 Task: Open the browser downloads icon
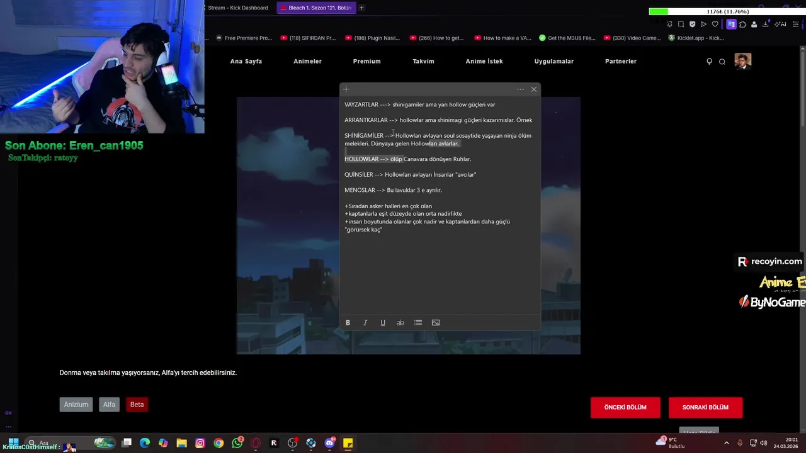[766, 25]
